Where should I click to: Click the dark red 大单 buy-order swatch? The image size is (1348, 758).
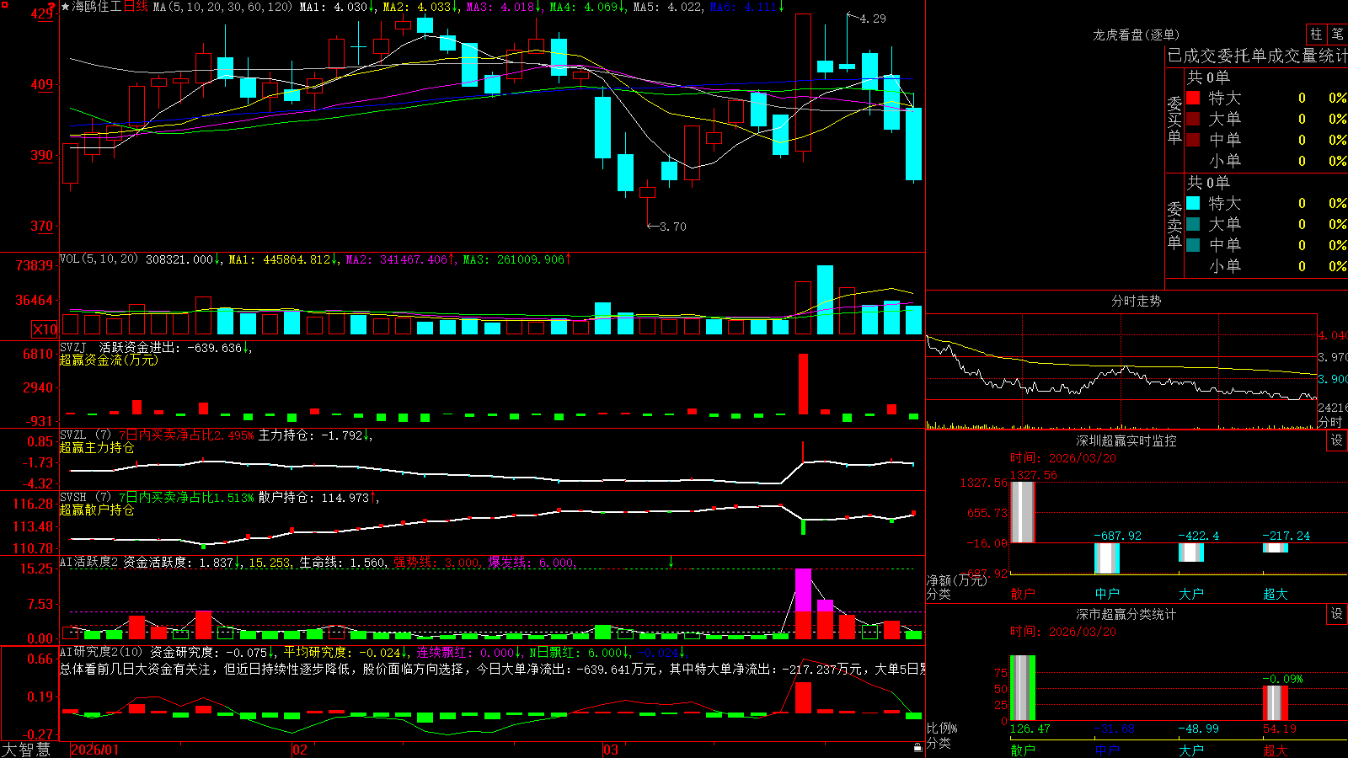(1193, 119)
